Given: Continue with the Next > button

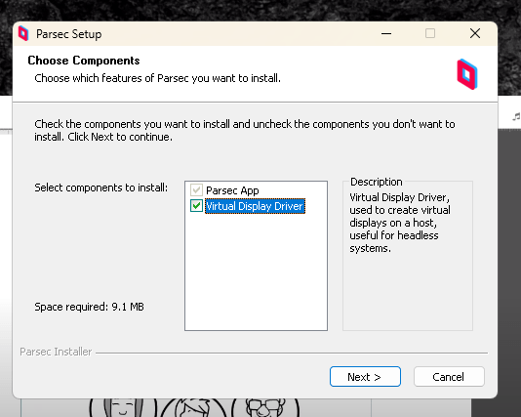Looking at the screenshot, I should [365, 377].
